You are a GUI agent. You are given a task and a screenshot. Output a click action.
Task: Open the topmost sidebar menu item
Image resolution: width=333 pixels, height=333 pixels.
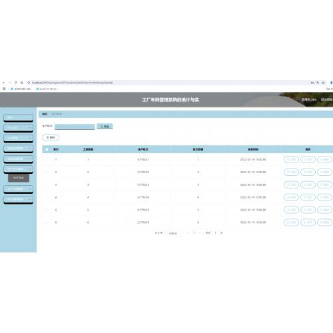19,117
